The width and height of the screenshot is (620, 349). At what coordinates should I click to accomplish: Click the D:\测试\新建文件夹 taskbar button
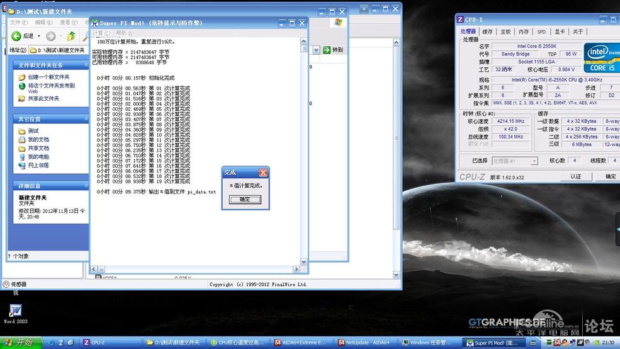175,343
